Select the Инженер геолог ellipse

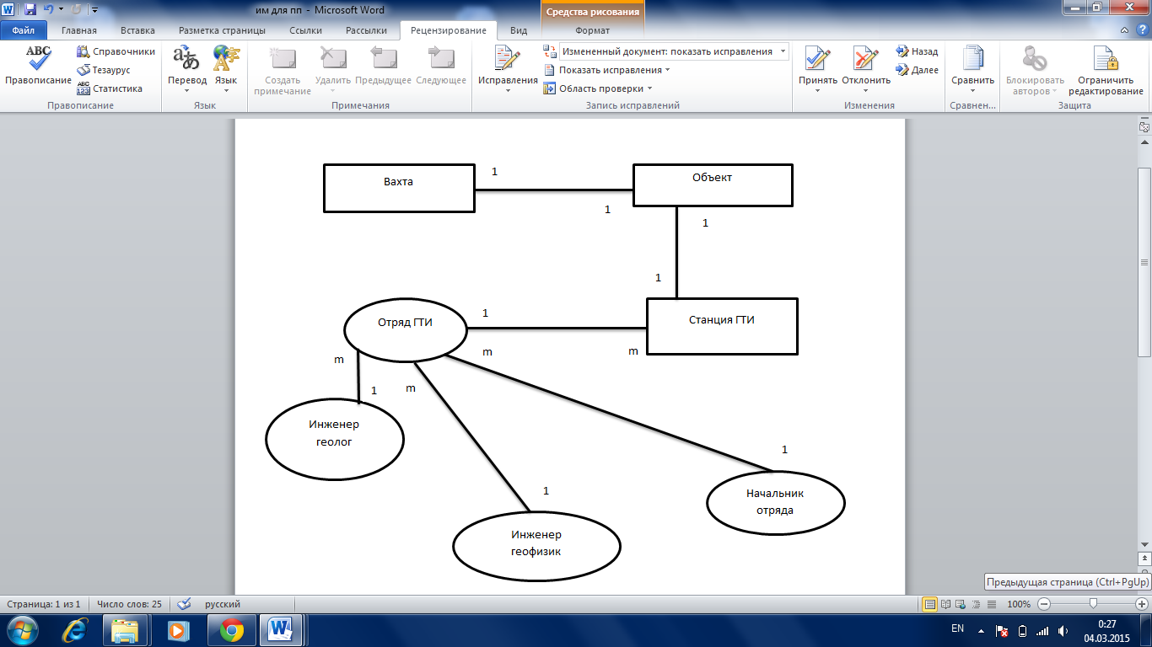pos(334,439)
